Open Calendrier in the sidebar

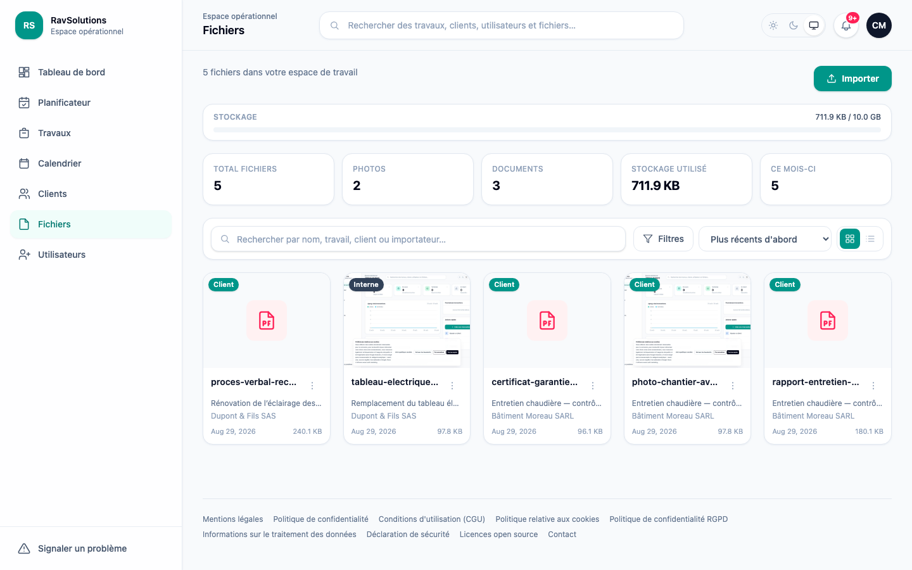point(91,163)
